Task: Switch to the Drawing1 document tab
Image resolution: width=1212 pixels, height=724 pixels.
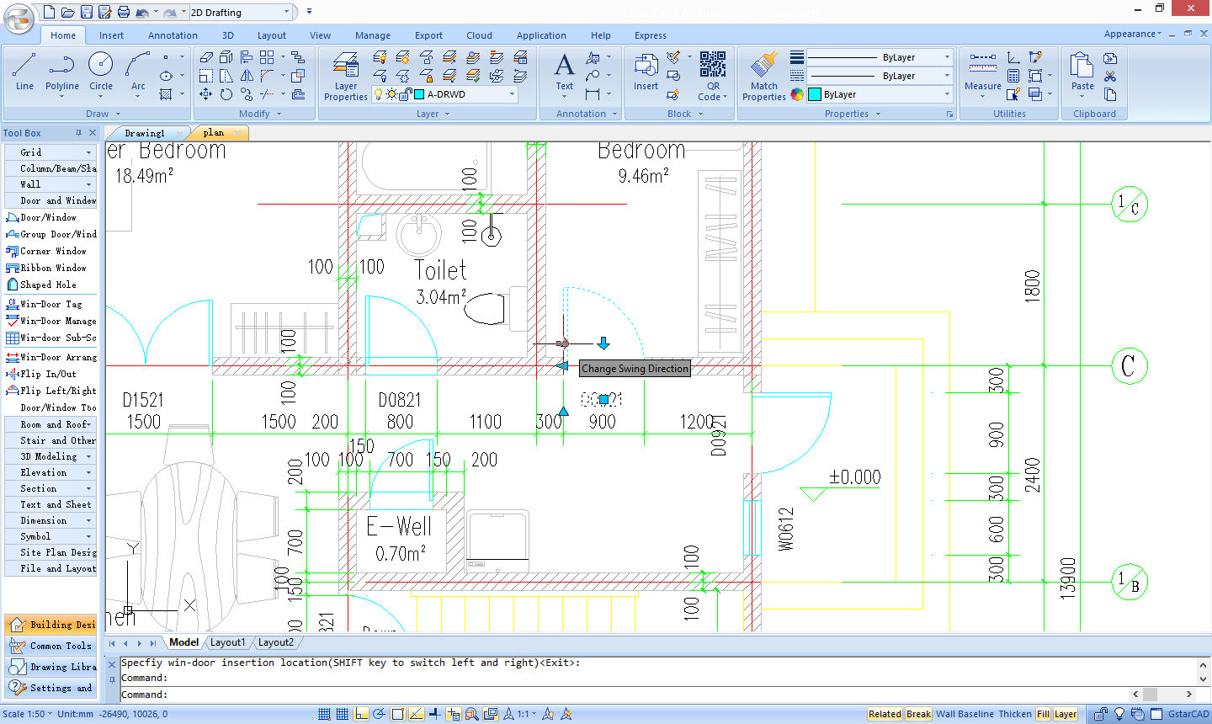Action: click(x=145, y=133)
